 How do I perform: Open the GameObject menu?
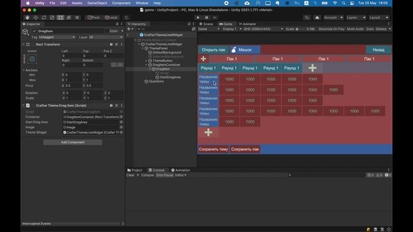[x=97, y=3]
